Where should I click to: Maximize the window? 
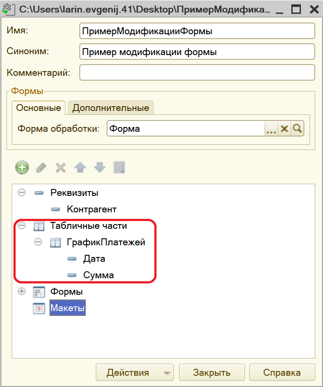pyautogui.click(x=296, y=10)
